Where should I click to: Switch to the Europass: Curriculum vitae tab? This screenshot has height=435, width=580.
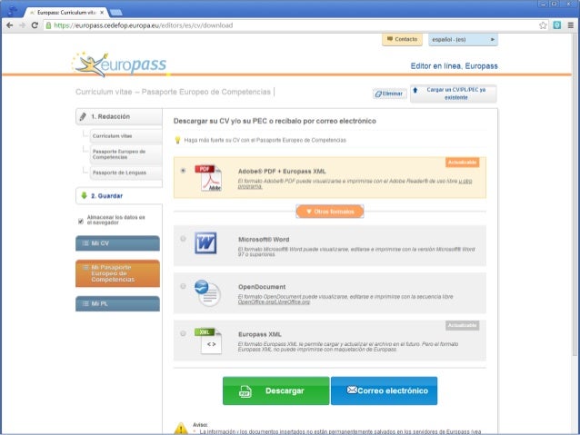66,12
